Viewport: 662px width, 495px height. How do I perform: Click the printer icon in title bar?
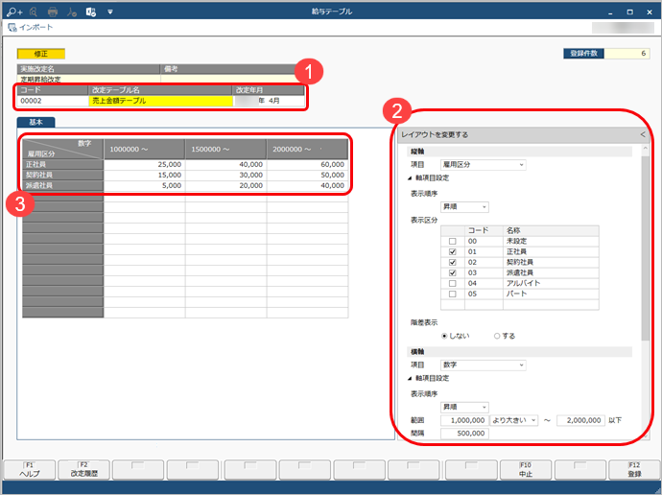tap(52, 12)
